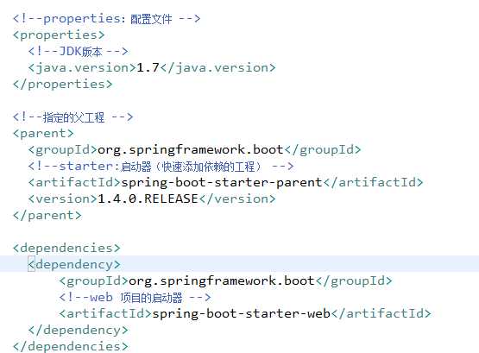
Task: Click the closing </parent> tag
Action: click(x=47, y=216)
